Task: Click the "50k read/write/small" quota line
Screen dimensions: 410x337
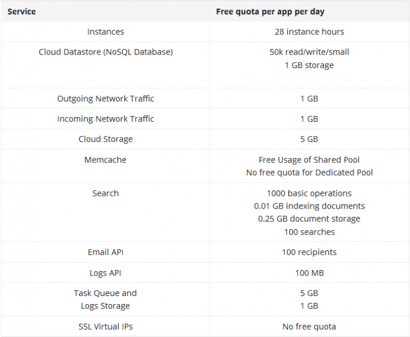Action: coord(309,52)
